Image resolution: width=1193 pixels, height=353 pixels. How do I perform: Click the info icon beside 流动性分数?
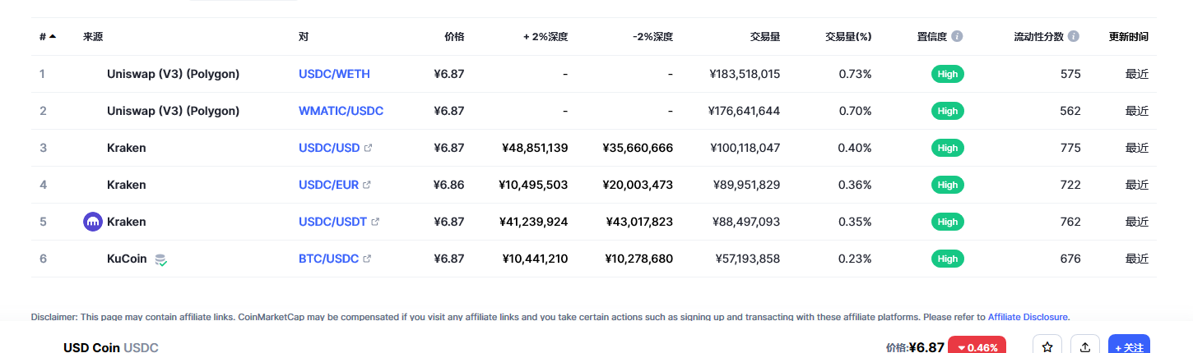tap(1074, 37)
